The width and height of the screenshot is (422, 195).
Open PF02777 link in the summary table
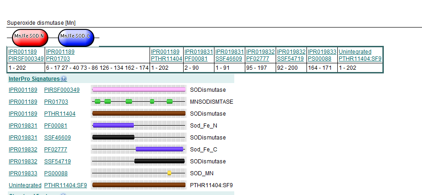[x=258, y=58]
